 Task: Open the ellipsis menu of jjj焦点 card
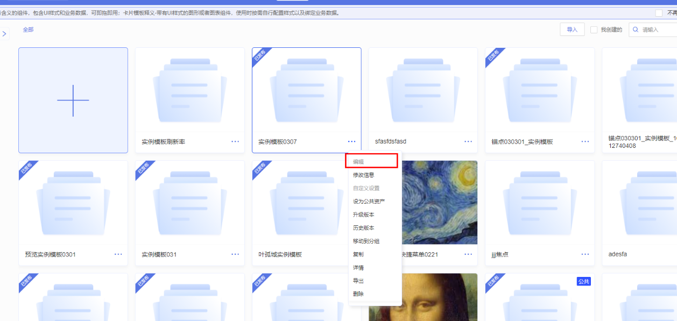[585, 254]
